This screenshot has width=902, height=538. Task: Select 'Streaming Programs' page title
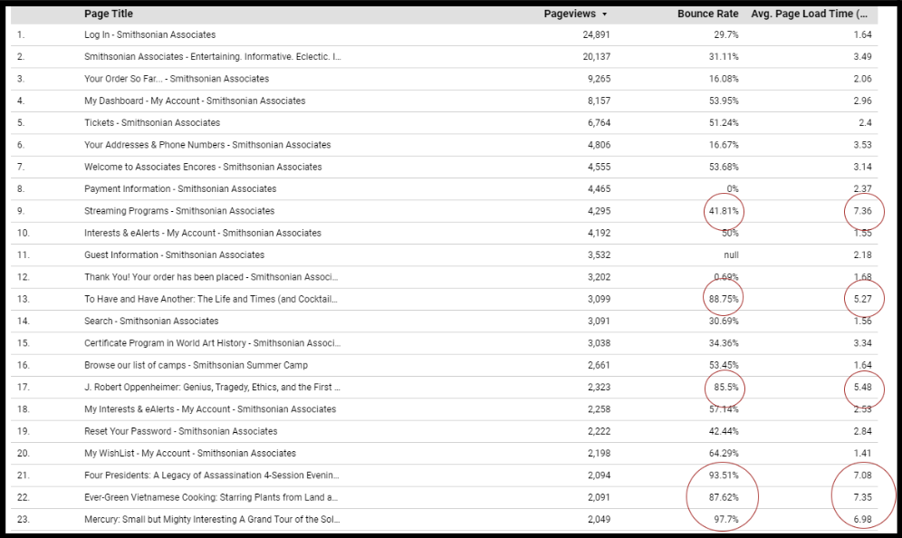[x=179, y=211]
